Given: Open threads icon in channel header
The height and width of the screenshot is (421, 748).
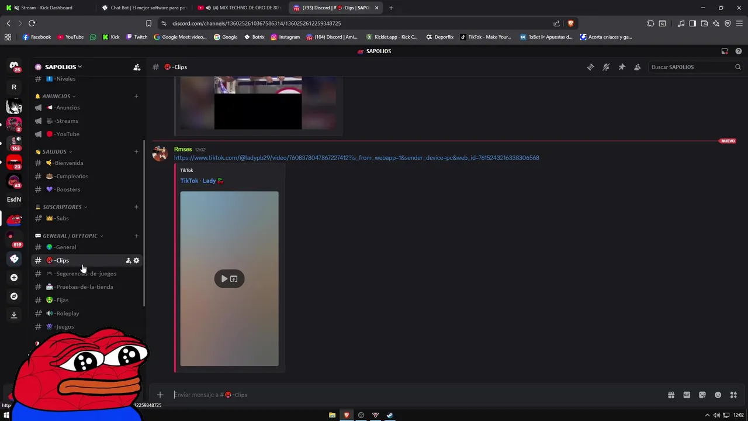Looking at the screenshot, I should pos(591,67).
